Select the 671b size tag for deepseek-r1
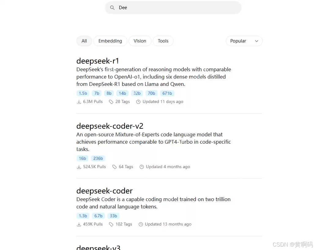The height and width of the screenshot is (250, 314). [x=167, y=93]
